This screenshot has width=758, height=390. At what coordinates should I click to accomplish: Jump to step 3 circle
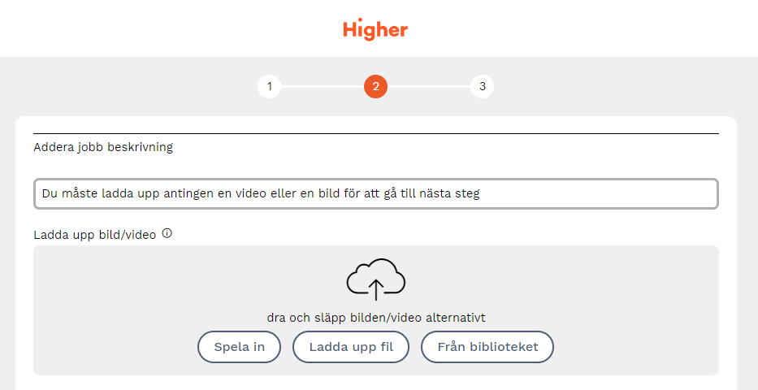coord(482,86)
